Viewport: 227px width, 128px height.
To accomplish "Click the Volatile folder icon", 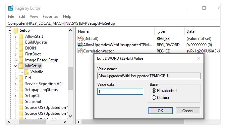I will click(x=27, y=72).
